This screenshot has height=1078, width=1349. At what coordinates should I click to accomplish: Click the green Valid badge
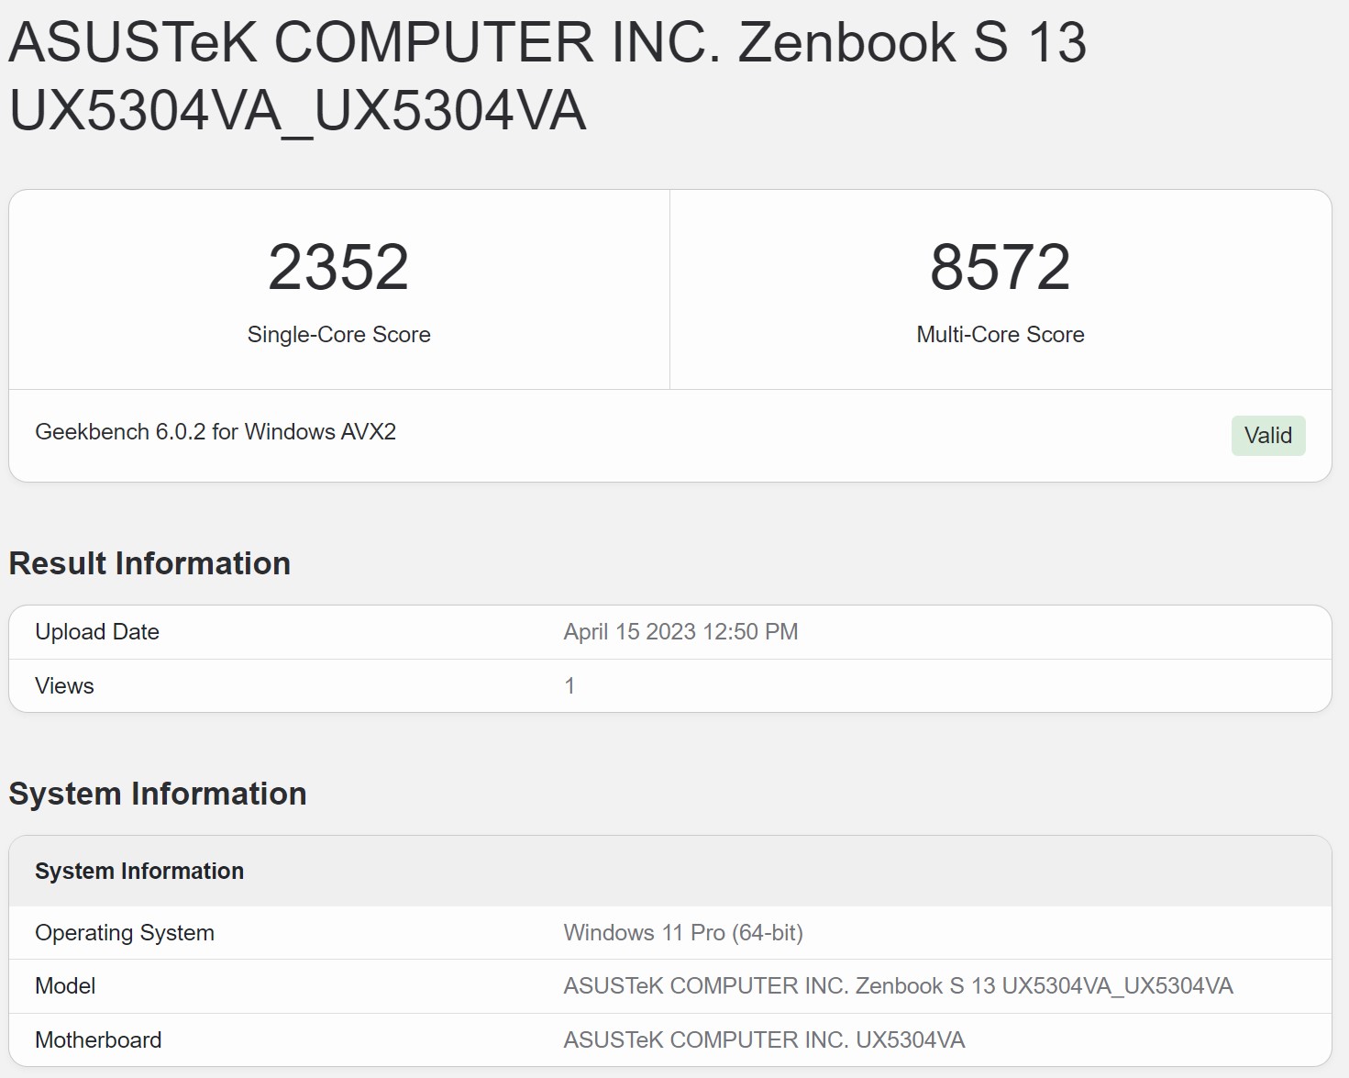1267,436
